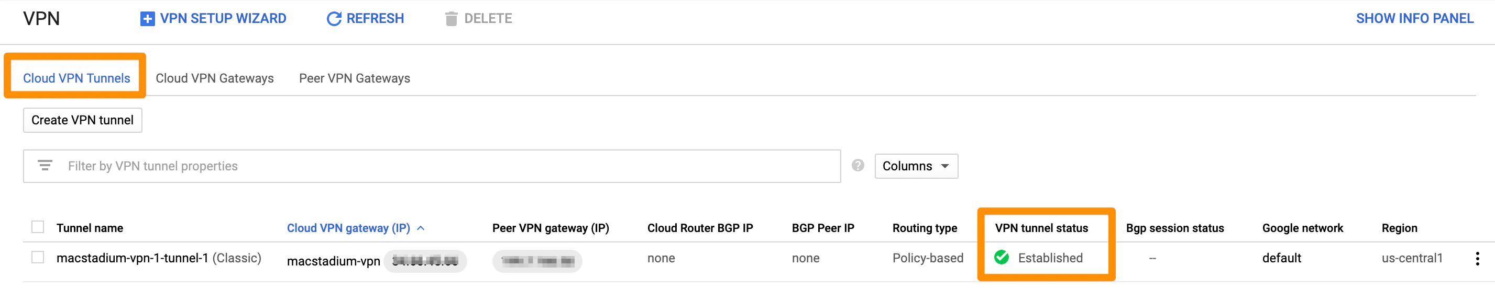
Task: Select the macstadium-vpn-1-tunnel-1 row checkbox
Action: tap(38, 258)
